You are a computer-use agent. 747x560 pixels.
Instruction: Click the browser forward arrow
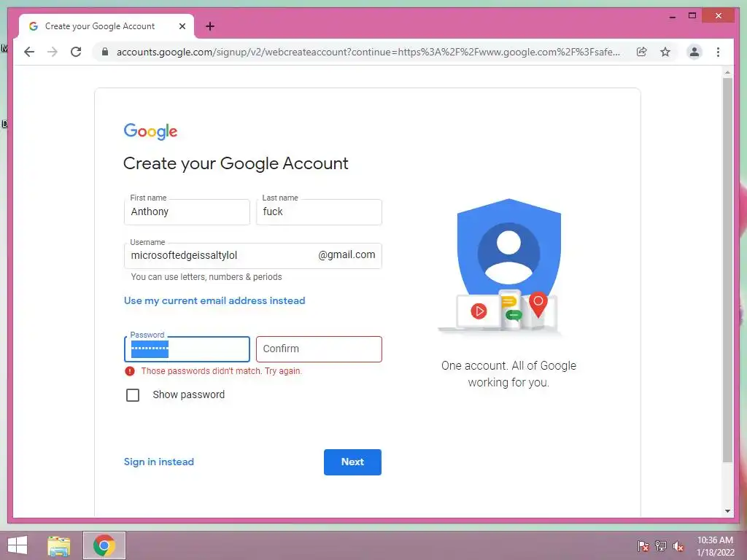pyautogui.click(x=53, y=52)
